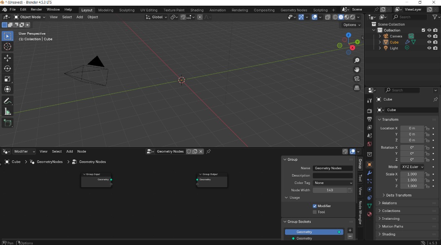This screenshot has height=245, width=441.
Task: Open the Color Tag dropdown
Action: [333, 183]
